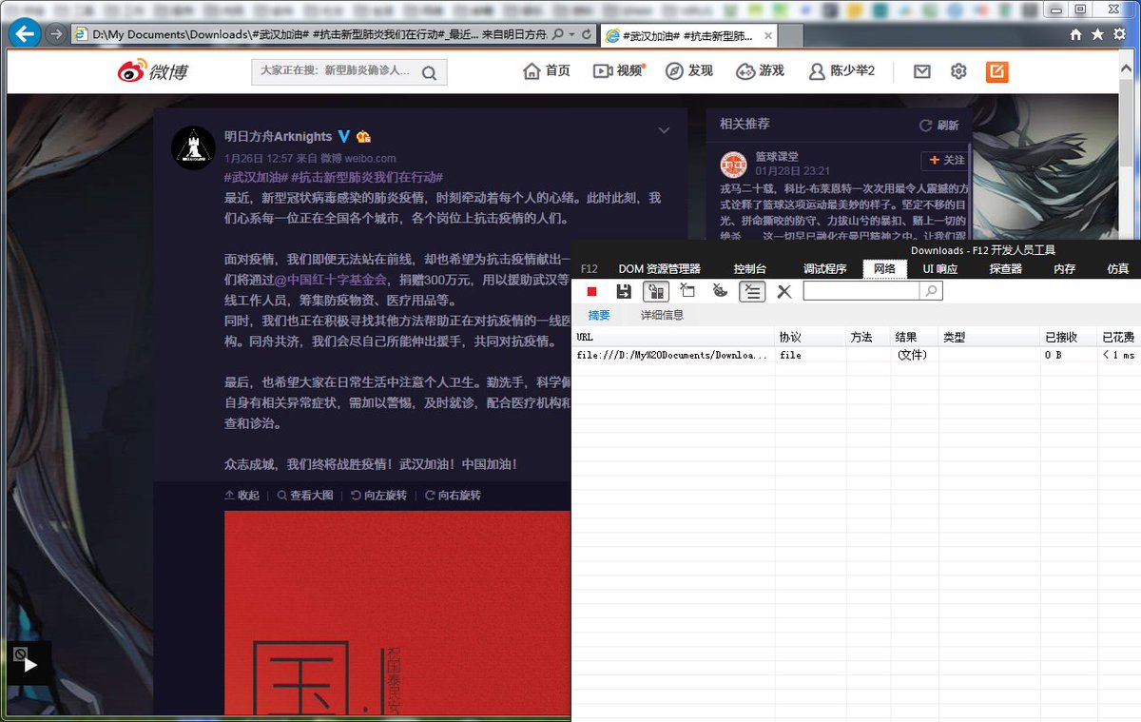Open IE home page icon
This screenshot has width=1141, height=722.
1075,34
